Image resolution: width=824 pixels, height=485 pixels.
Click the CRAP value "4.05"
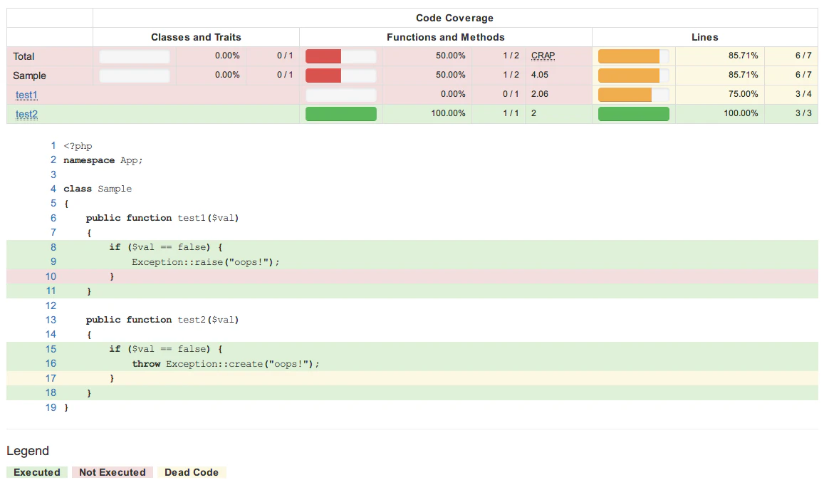tap(540, 75)
